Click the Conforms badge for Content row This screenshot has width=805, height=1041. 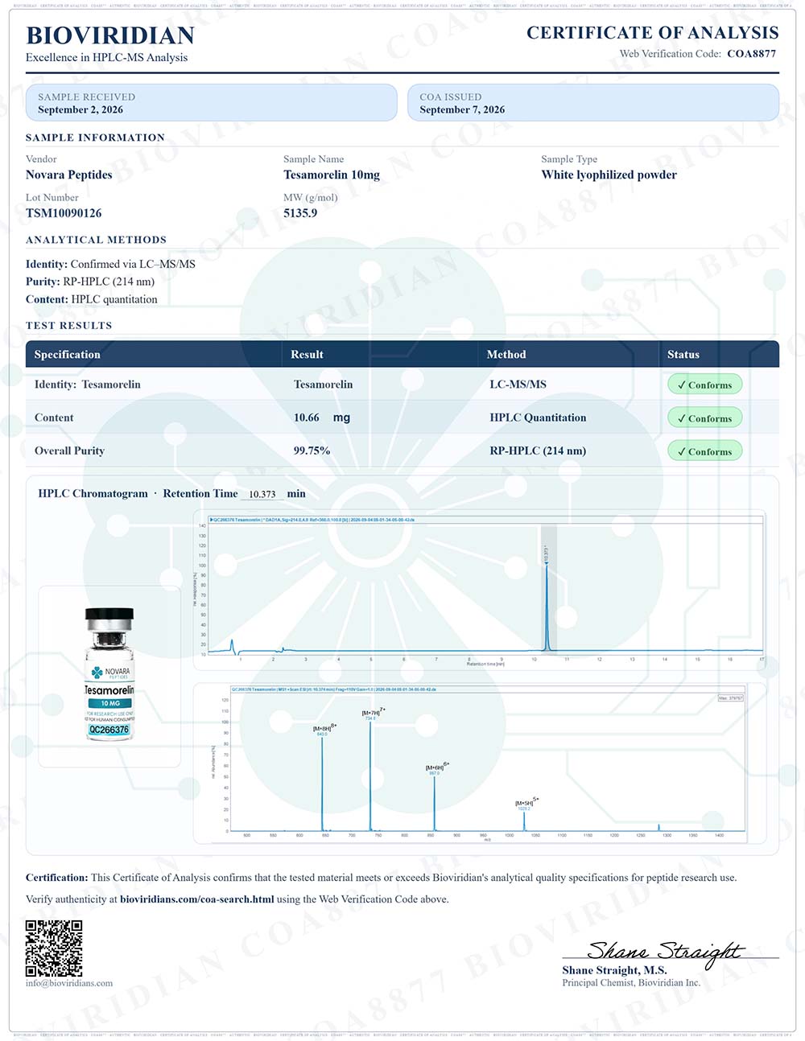704,418
